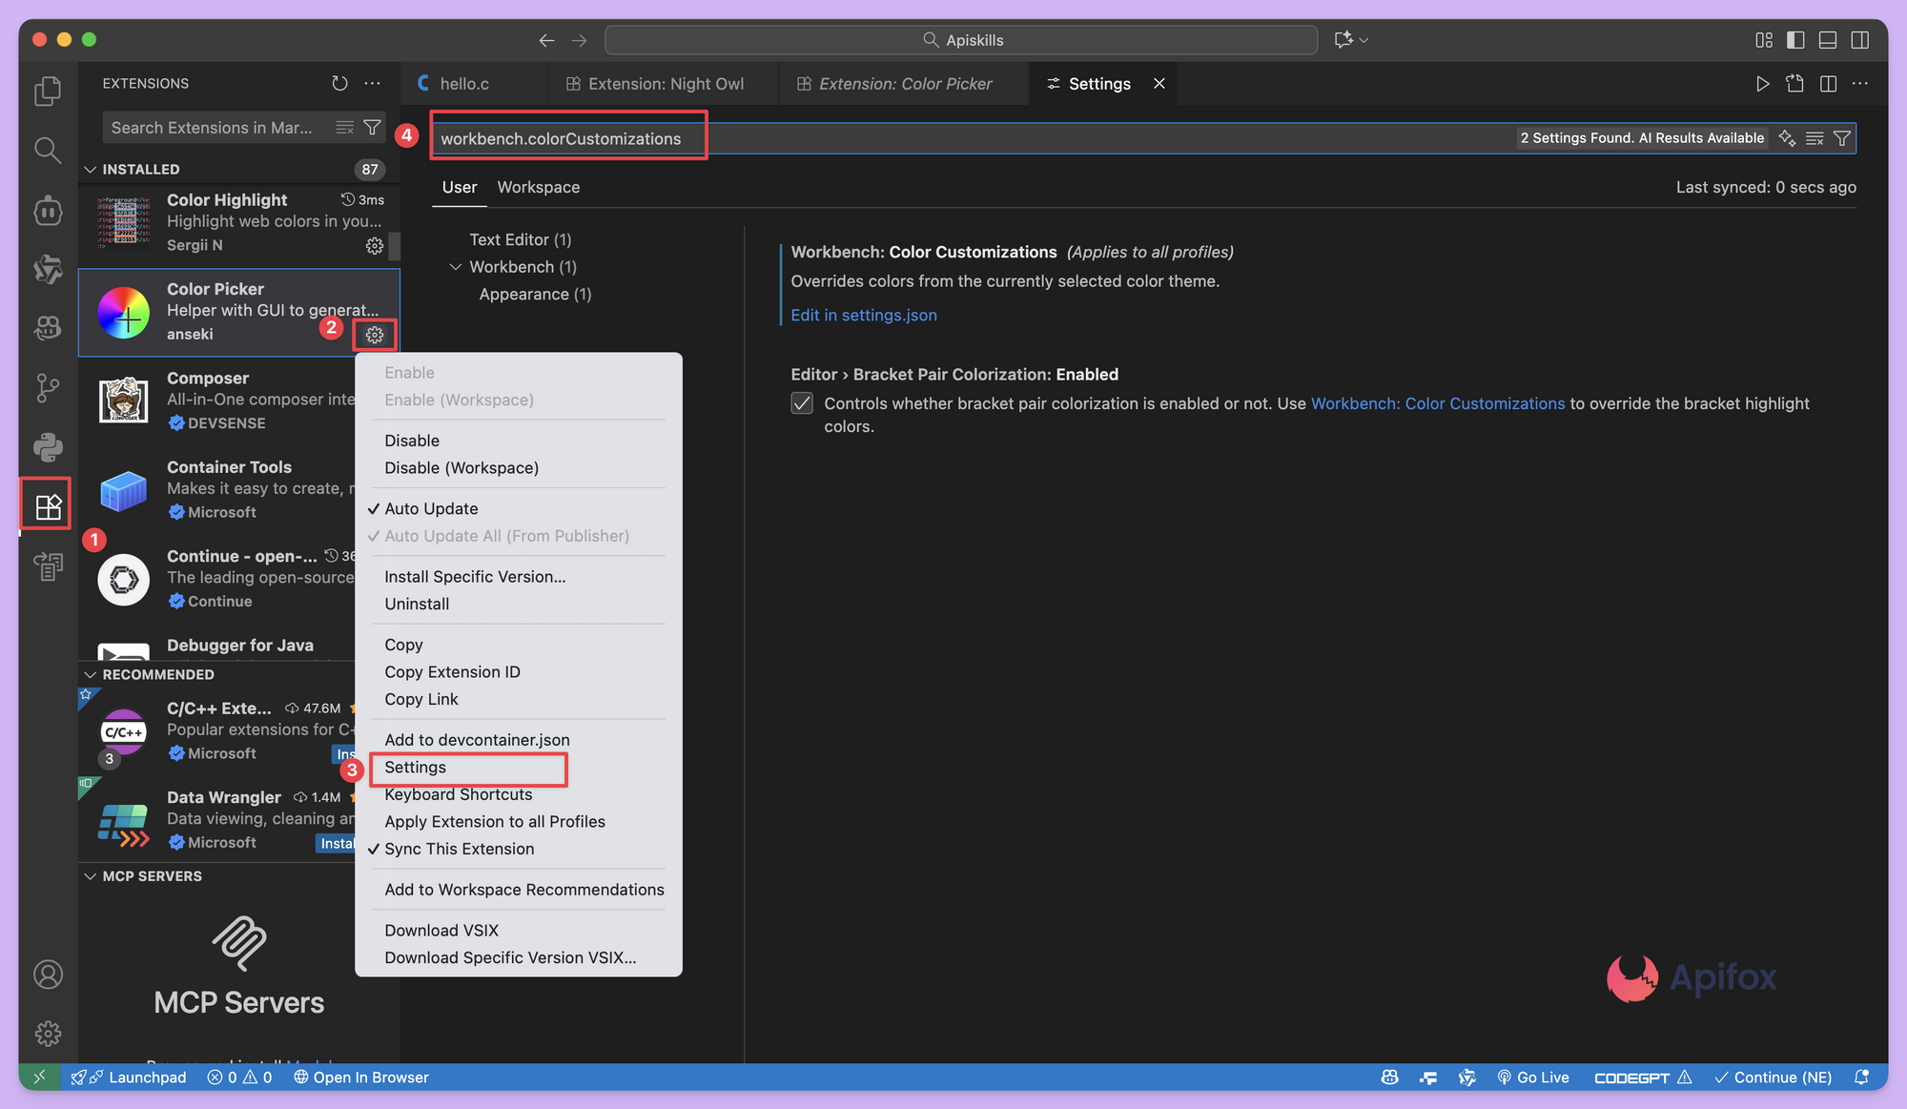
Task: Open the Explorer view in activity bar
Action: pyautogui.click(x=48, y=92)
